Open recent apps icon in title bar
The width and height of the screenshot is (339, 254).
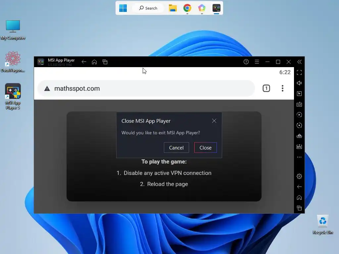tap(105, 62)
